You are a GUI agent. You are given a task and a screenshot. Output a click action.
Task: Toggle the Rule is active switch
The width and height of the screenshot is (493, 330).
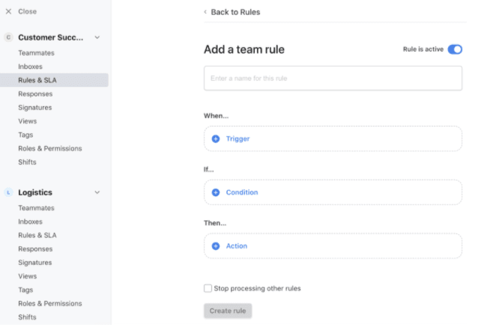(455, 49)
